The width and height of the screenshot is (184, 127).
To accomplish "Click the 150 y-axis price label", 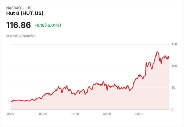I will (x=174, y=44).
